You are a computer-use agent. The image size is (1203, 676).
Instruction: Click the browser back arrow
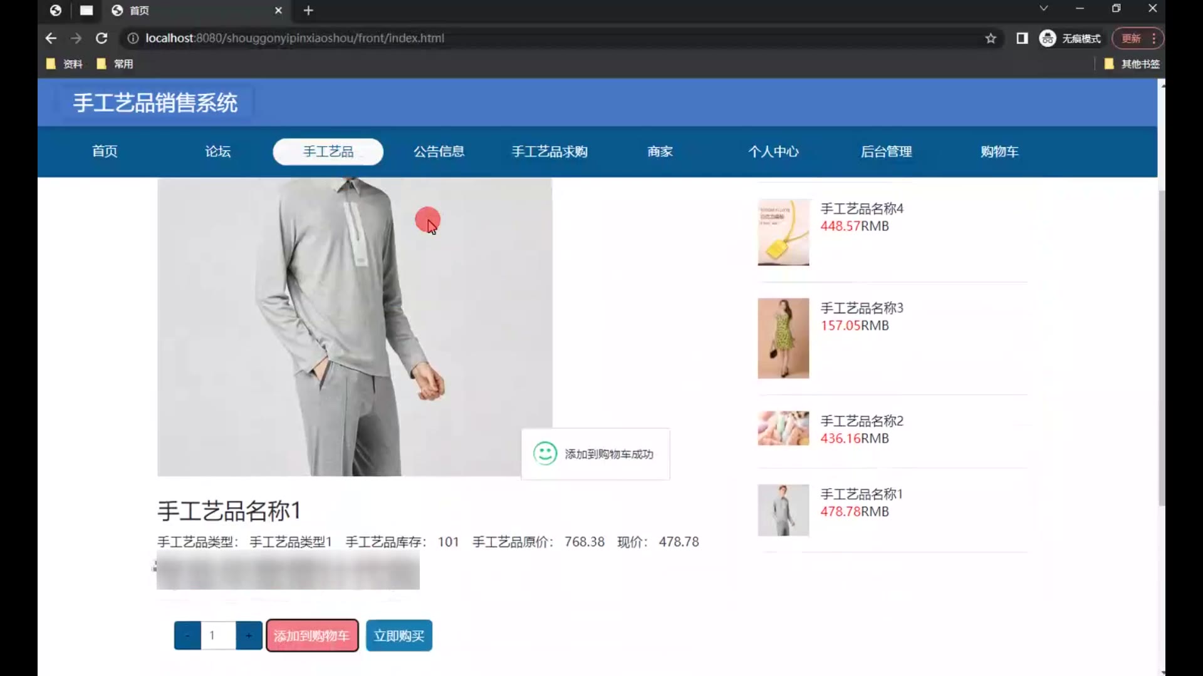coord(51,38)
